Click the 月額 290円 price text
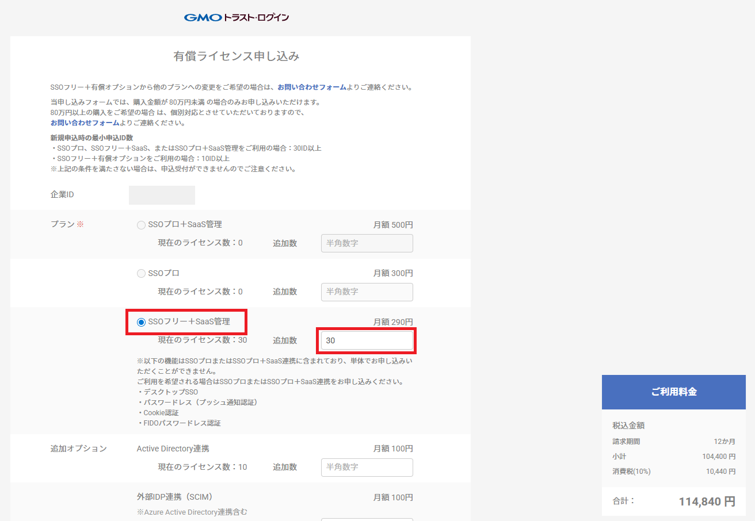Image resolution: width=755 pixels, height=521 pixels. (x=393, y=322)
